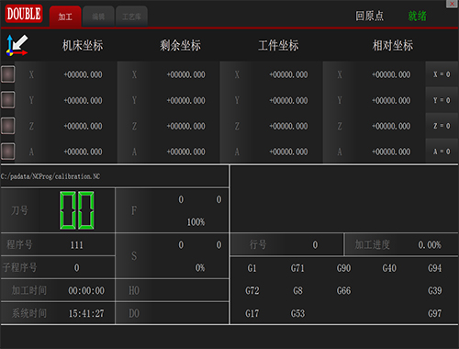Toggle the X axis square indicator
459x349 pixels.
pos(7,74)
